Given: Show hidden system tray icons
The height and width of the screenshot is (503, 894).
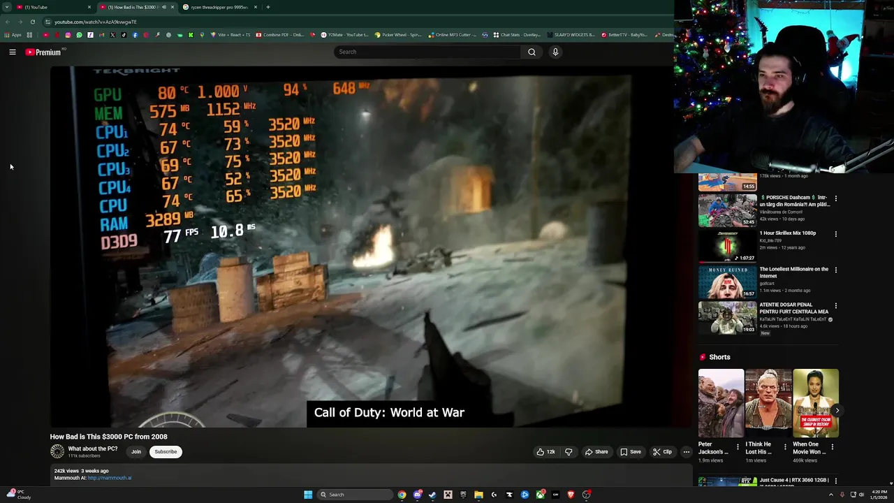Looking at the screenshot, I should (830, 495).
